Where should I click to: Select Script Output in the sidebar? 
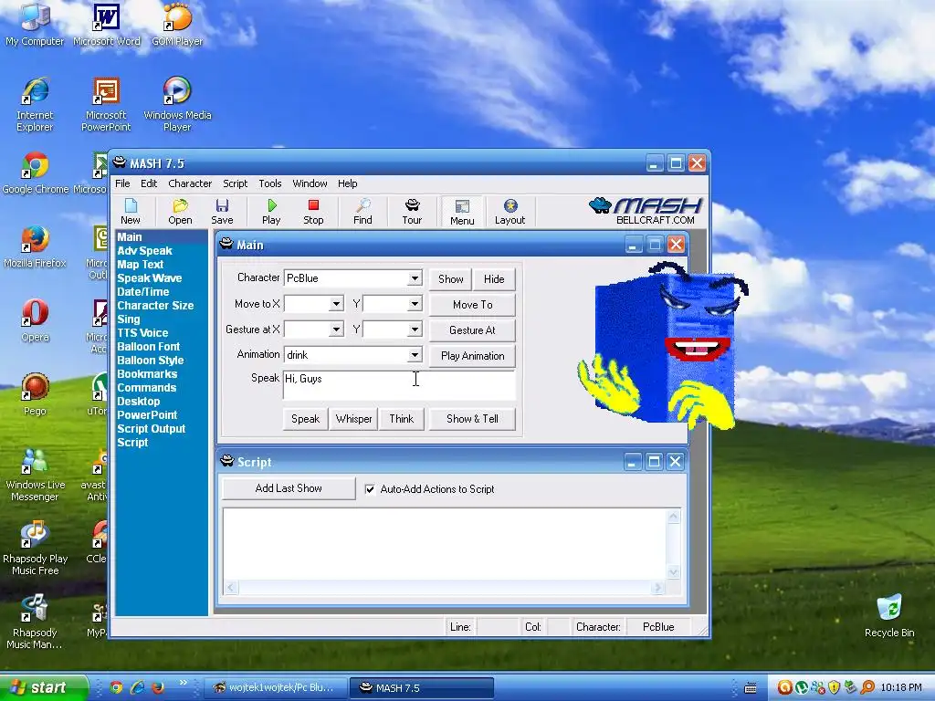point(151,429)
